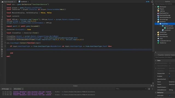This screenshot has height=98, width=175.
Task: Place cursor on empty code line 28
Action: 79,50
